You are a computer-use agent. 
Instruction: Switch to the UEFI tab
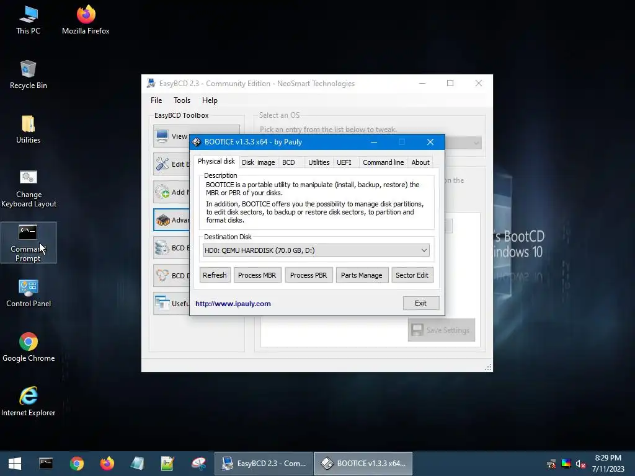coord(344,162)
